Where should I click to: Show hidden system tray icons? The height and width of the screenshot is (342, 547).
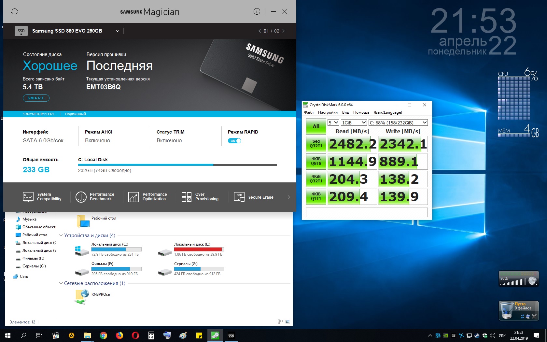pyautogui.click(x=430, y=335)
